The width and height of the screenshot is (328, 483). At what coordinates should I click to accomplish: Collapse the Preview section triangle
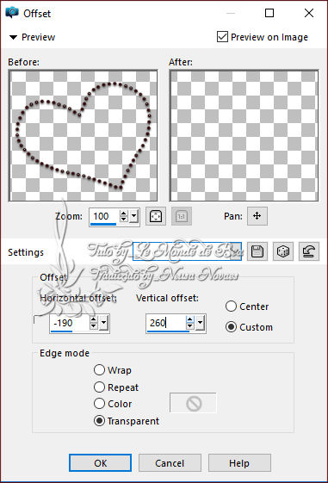(x=13, y=38)
